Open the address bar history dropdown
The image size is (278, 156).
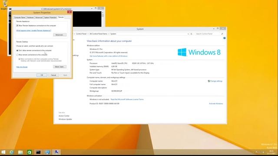click(x=188, y=34)
